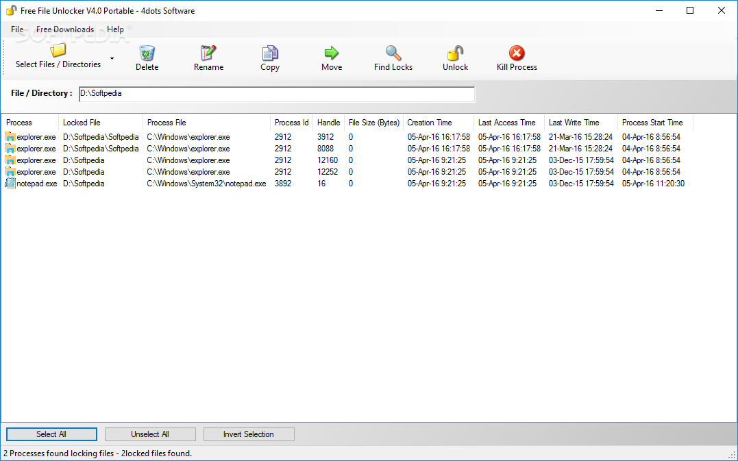Sort by Process Start Time column header

point(656,123)
